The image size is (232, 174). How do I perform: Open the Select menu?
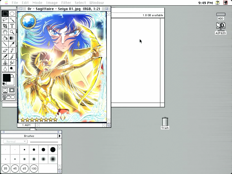pos(80,3)
